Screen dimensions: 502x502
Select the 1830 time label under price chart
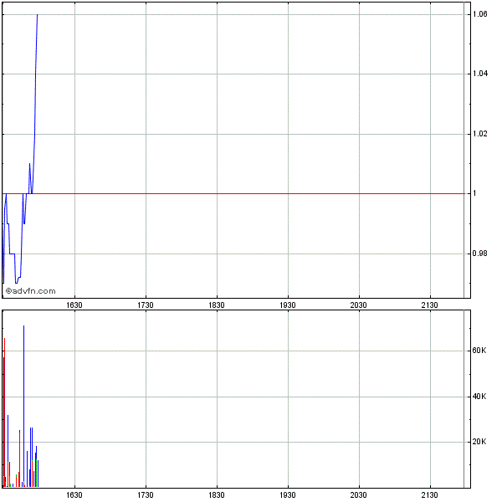pyautogui.click(x=217, y=305)
